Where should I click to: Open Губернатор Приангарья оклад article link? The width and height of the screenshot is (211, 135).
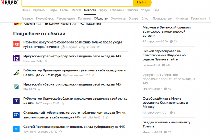(x=74, y=73)
